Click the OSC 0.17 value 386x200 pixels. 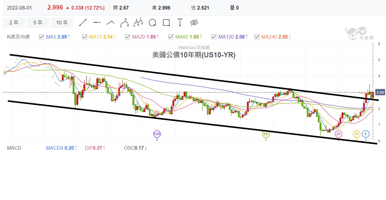tap(135, 148)
